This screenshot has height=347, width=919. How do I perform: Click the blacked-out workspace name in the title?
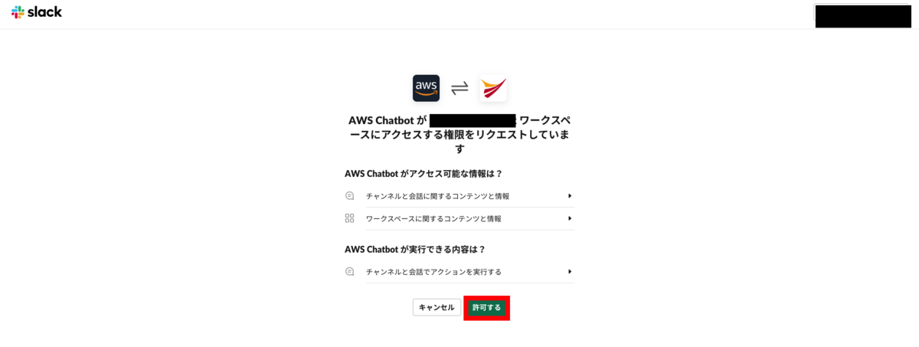(x=473, y=120)
